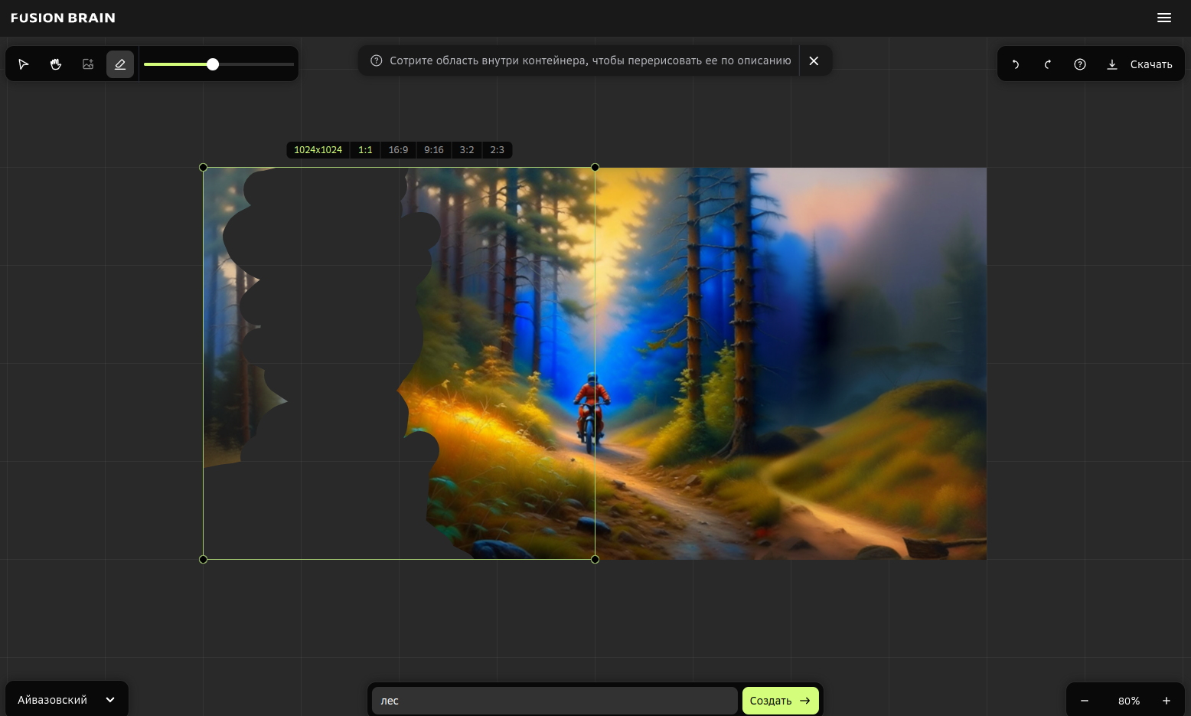Select the 2:3 aspect ratio
Screen dimensions: 1191x716
click(x=498, y=150)
